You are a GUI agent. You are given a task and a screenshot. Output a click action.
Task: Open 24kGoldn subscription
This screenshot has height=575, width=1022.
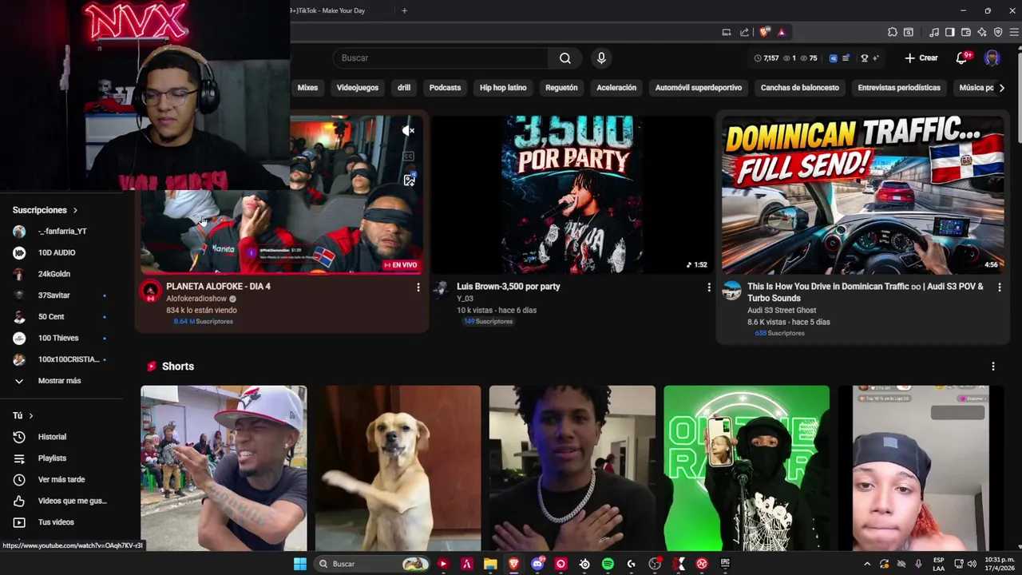click(54, 274)
